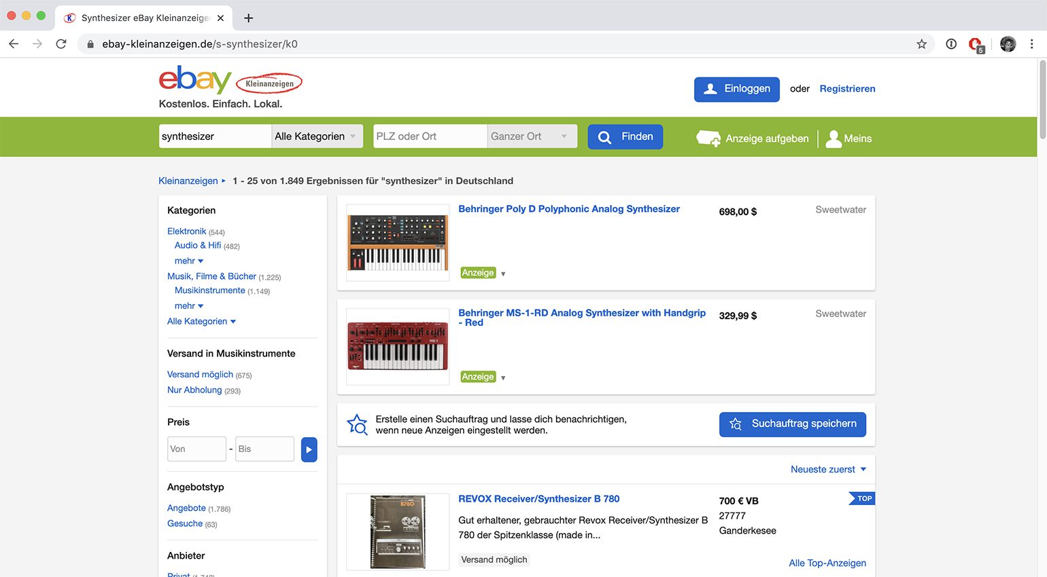Screen dimensions: 1047x577
Task: Open REVOX Receiver/Synthesizer B 780 listing title
Action: [539, 499]
